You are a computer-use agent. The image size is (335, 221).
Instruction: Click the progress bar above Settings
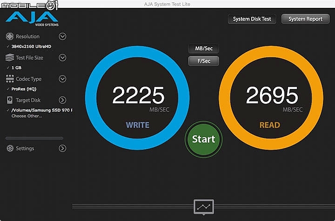pos(34,138)
